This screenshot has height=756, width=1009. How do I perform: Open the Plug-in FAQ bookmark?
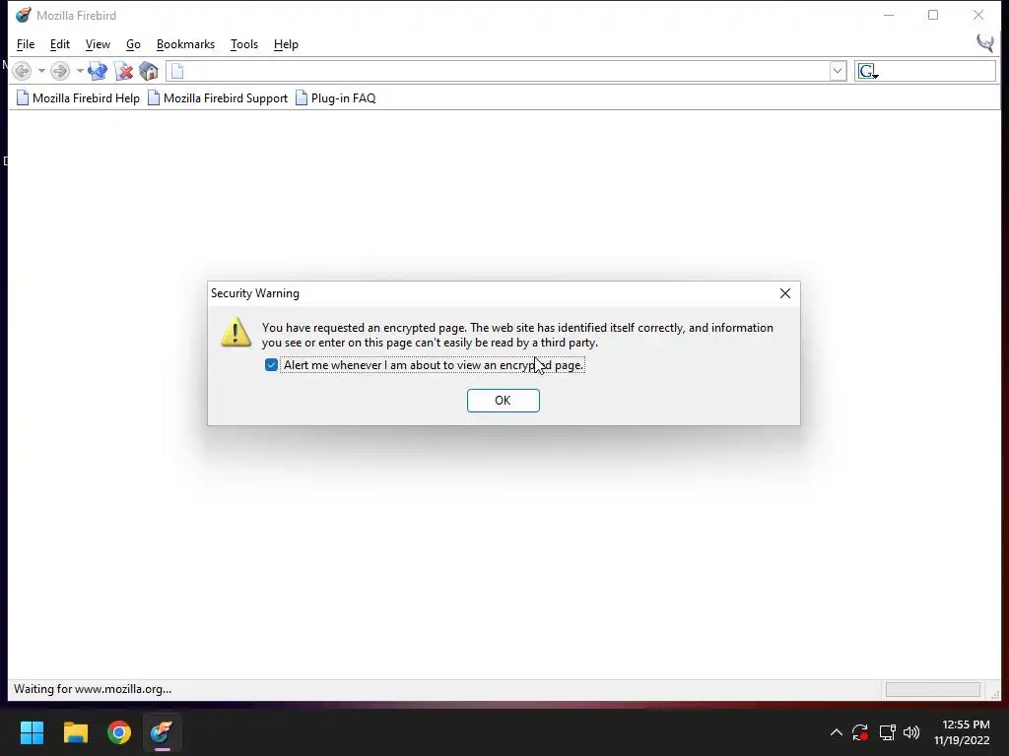(x=336, y=98)
